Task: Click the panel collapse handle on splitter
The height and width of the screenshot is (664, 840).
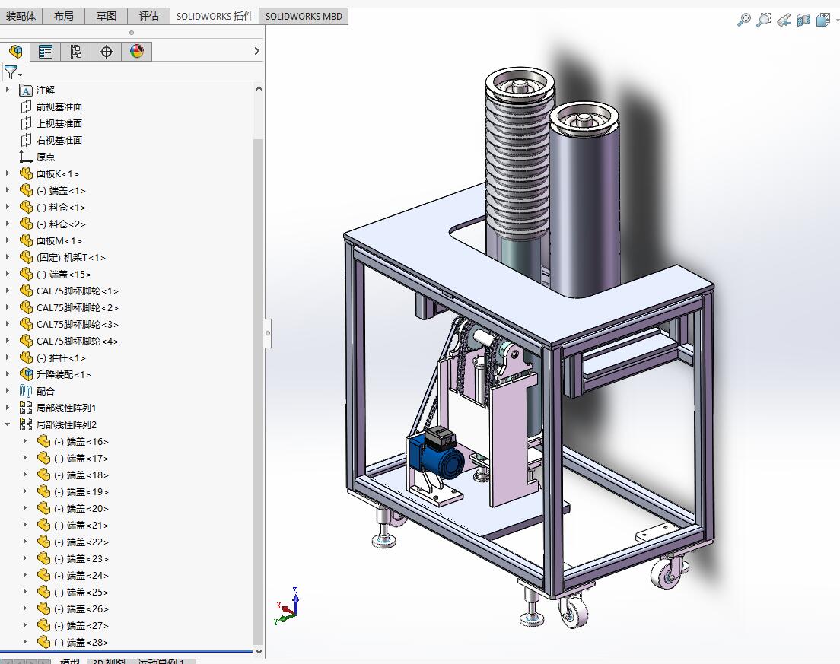Action: pos(267,333)
